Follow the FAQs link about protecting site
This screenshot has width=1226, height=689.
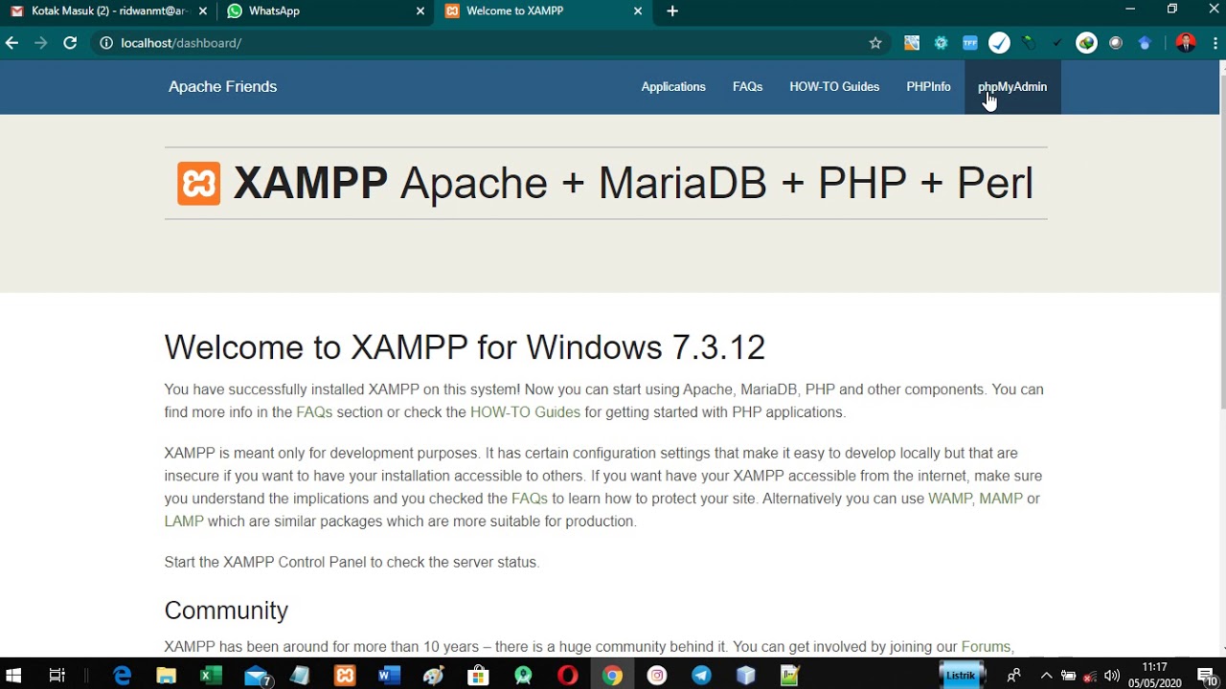(530, 499)
